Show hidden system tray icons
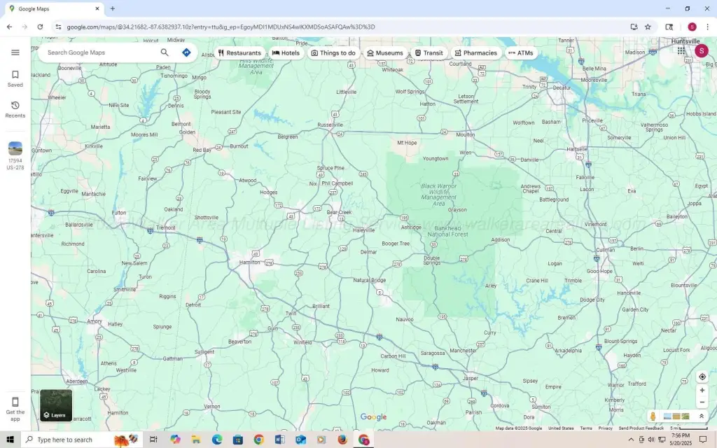Screen dimensions: 717x448 coord(631,440)
